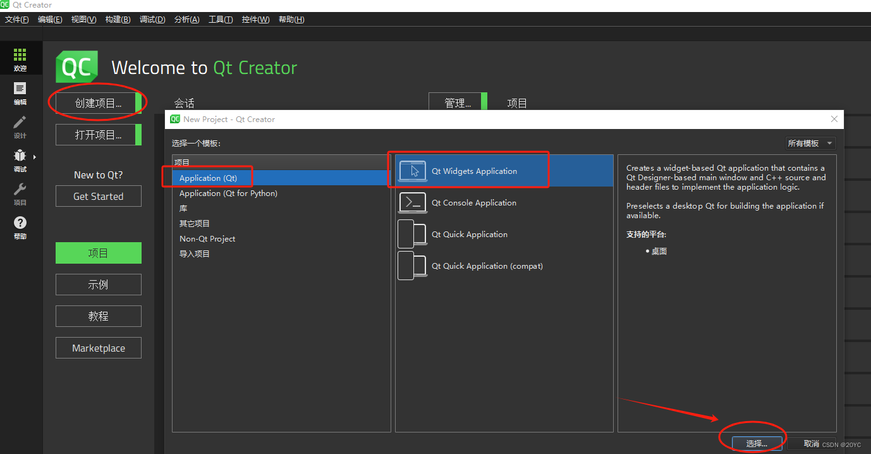This screenshot has height=454, width=871.
Task: Select Qt Quick Application label
Action: click(470, 235)
